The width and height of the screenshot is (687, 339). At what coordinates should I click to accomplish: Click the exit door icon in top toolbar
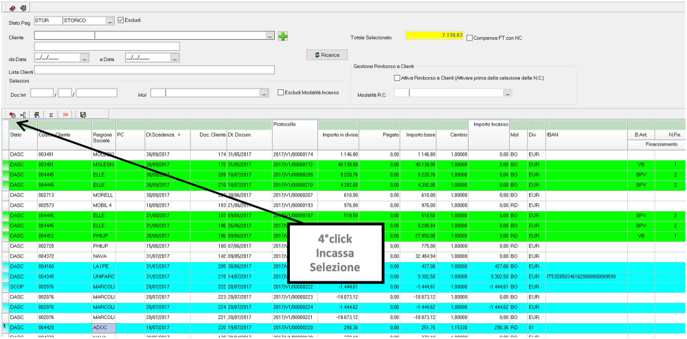point(23,8)
